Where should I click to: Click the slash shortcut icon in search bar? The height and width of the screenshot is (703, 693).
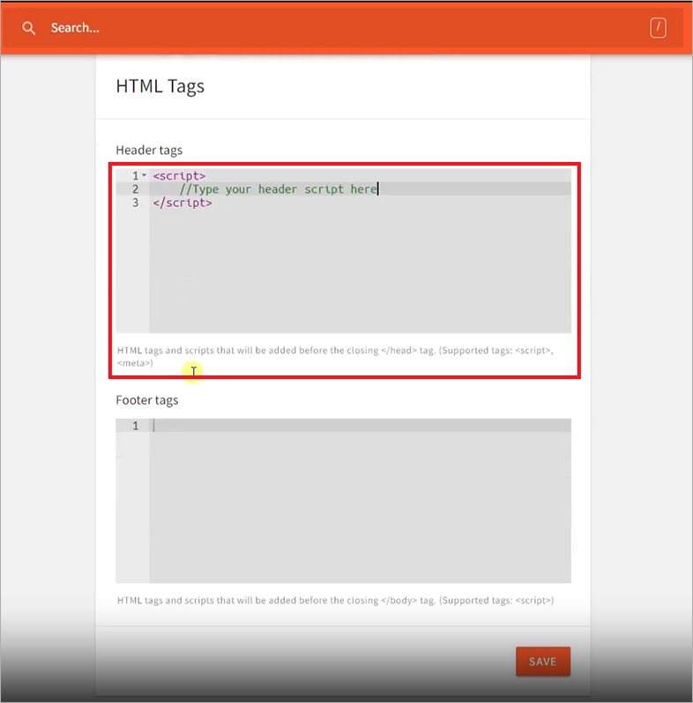[x=658, y=28]
